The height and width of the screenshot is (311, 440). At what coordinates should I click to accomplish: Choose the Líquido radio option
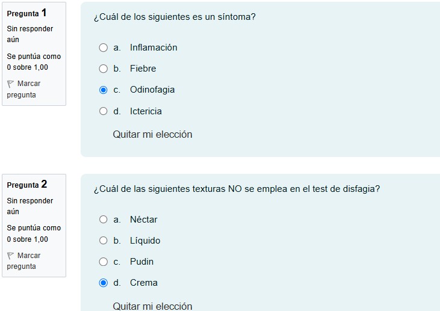103,241
